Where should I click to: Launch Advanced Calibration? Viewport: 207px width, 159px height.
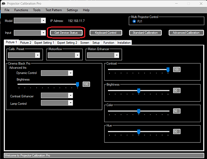pyautogui.click(x=186, y=33)
